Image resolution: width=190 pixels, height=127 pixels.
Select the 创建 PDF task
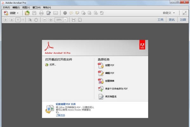[x=110, y=65]
